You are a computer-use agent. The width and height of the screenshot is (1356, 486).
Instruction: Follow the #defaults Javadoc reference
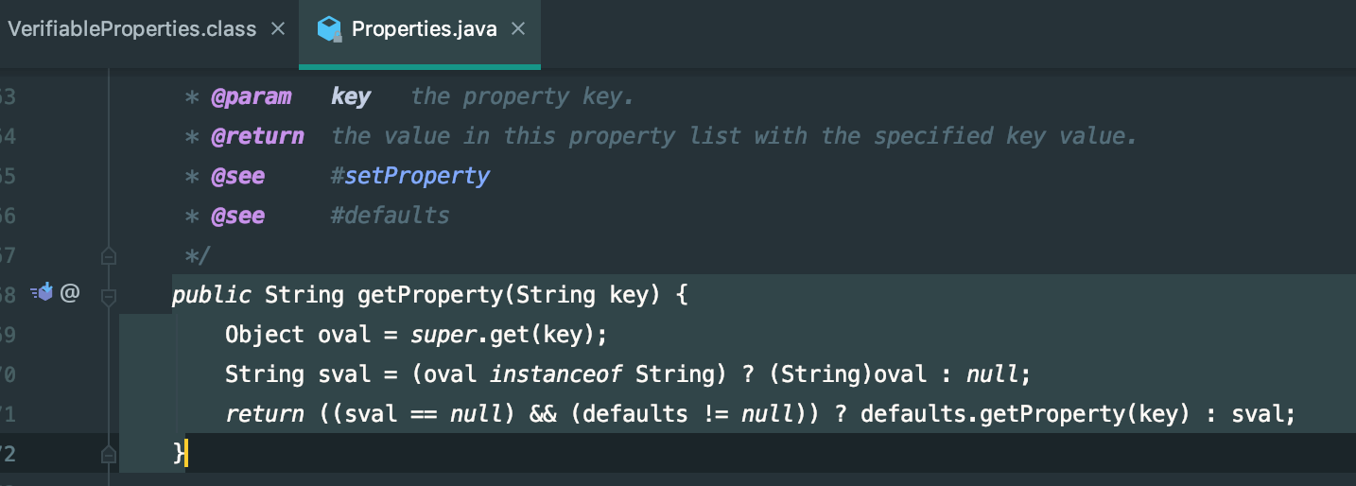[x=390, y=216]
